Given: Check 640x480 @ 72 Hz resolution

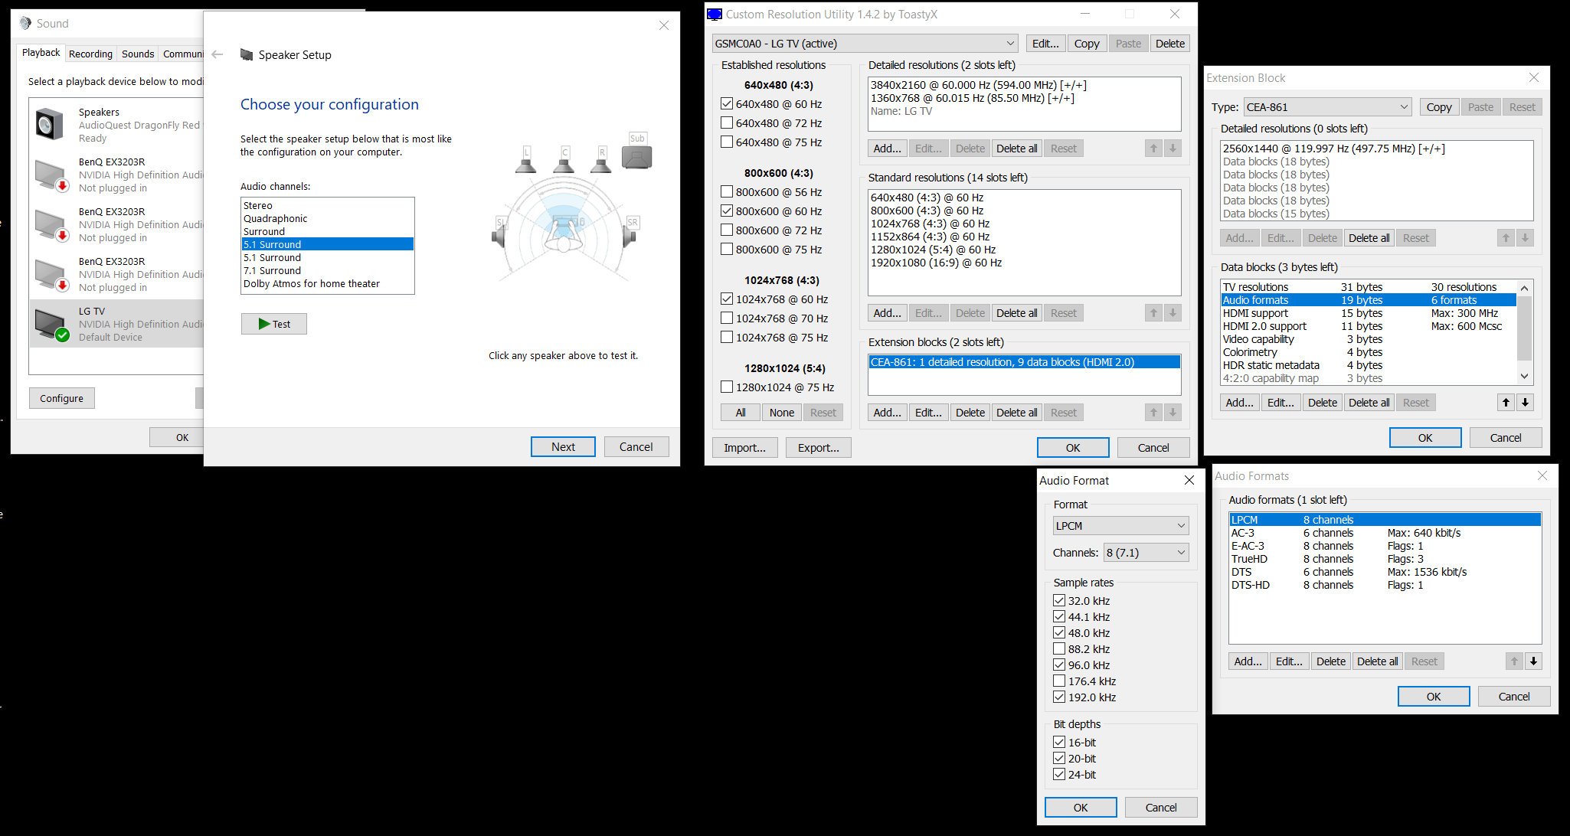Looking at the screenshot, I should [x=727, y=123].
